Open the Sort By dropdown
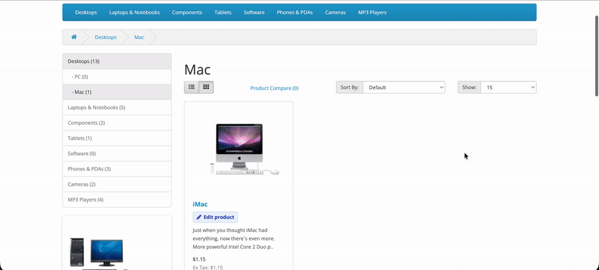599x270 pixels. click(404, 87)
